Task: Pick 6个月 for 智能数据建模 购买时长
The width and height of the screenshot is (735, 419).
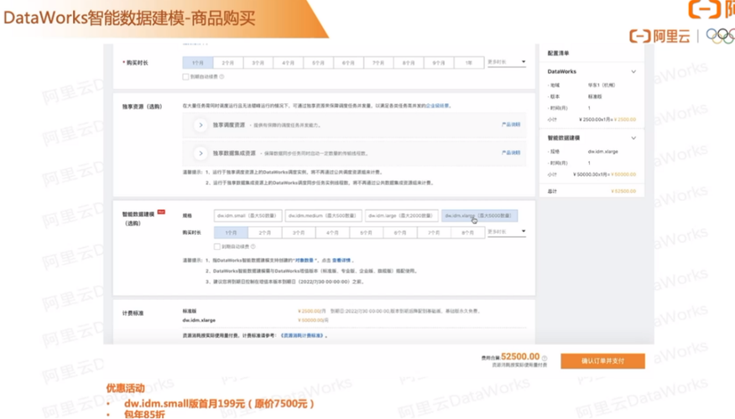Action: (400, 233)
